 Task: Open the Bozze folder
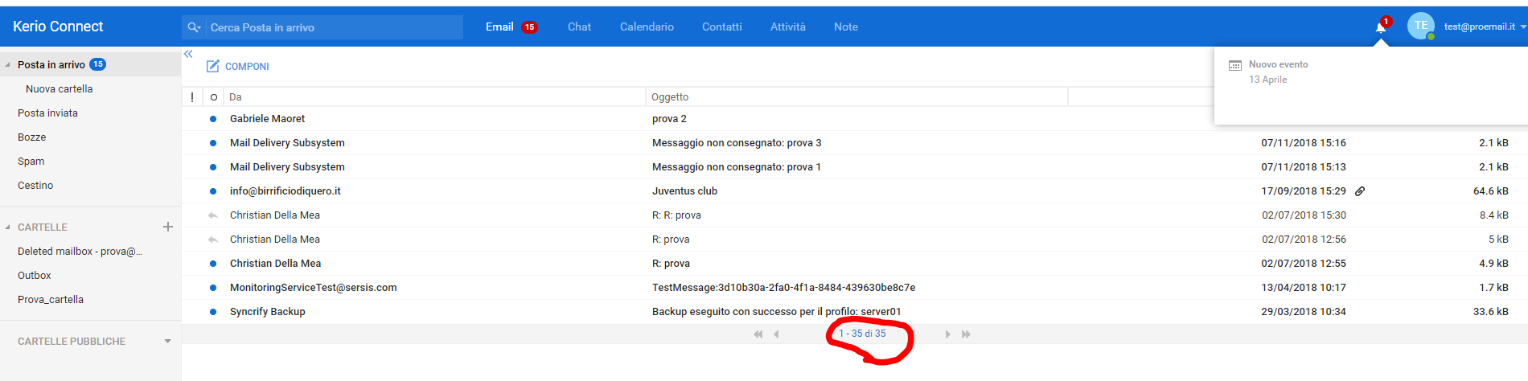pos(32,137)
